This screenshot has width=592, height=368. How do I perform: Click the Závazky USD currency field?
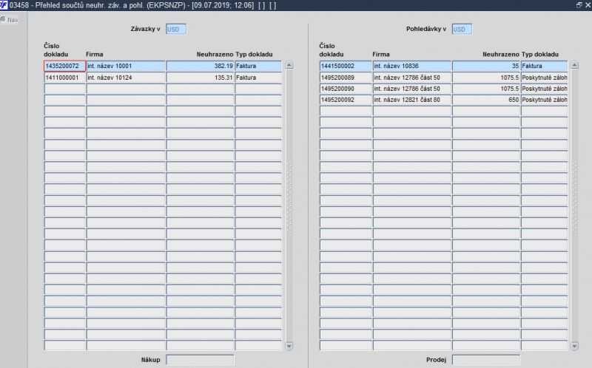(176, 30)
